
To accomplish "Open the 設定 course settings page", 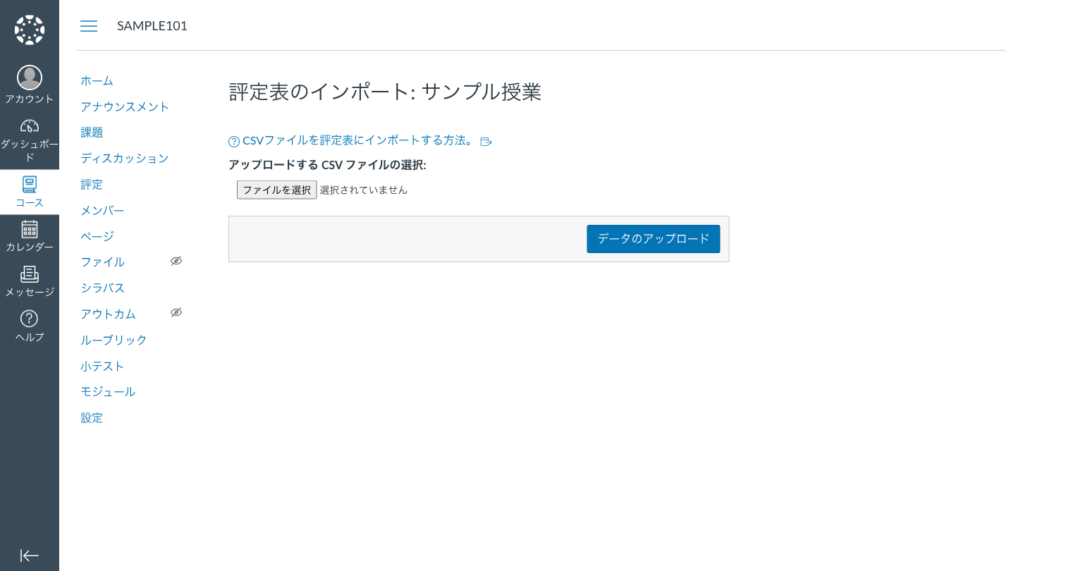I will 92,417.
